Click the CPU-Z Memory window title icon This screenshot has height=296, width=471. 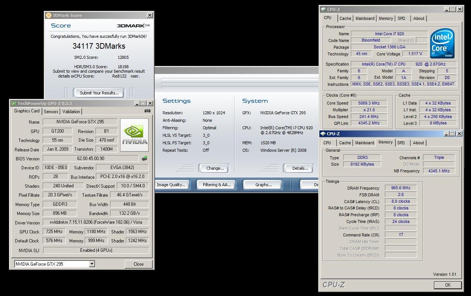click(x=323, y=133)
